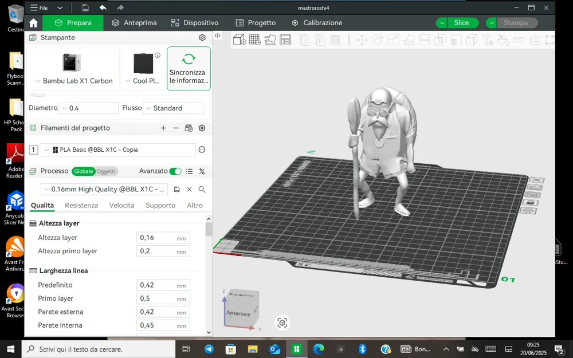Toggle the Avanzato switch
This screenshot has height=358, width=573.
(175, 171)
